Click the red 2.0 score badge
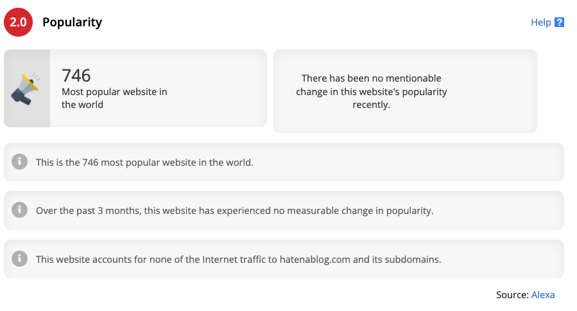577x311 pixels. pyautogui.click(x=19, y=22)
